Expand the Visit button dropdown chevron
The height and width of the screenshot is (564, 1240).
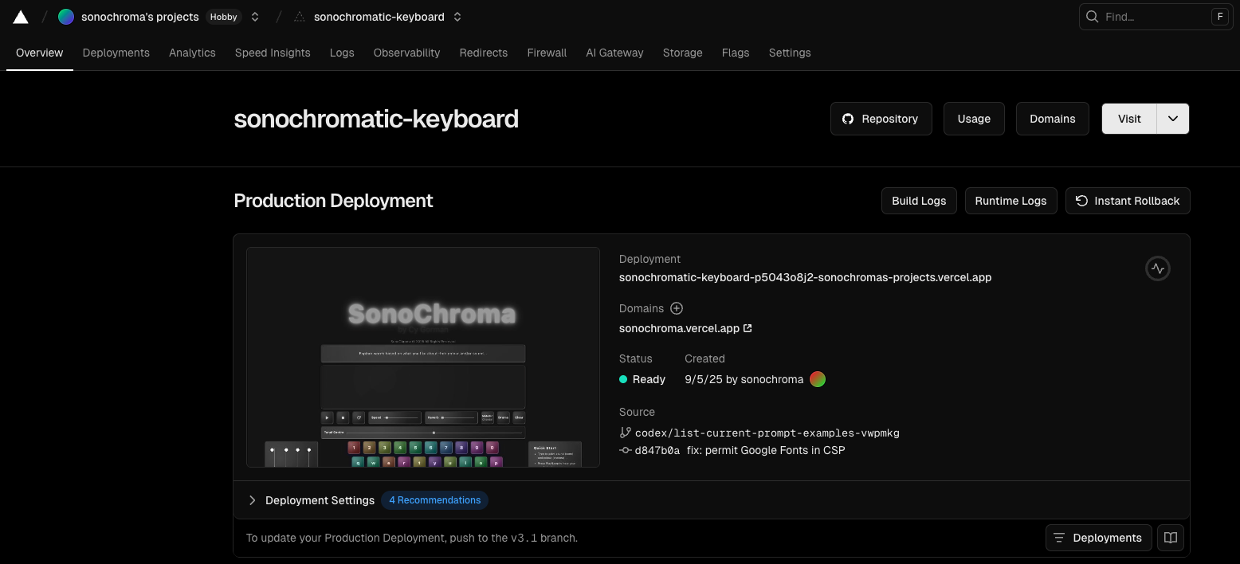[1172, 118]
